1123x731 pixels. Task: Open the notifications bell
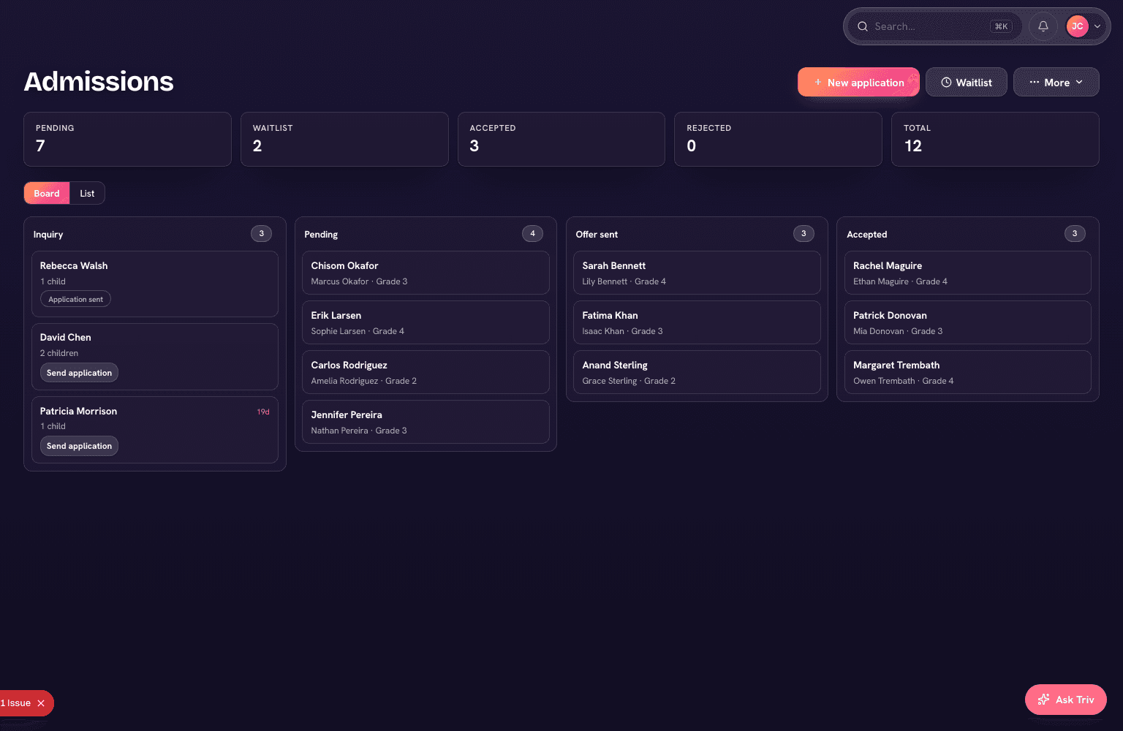pyautogui.click(x=1043, y=26)
